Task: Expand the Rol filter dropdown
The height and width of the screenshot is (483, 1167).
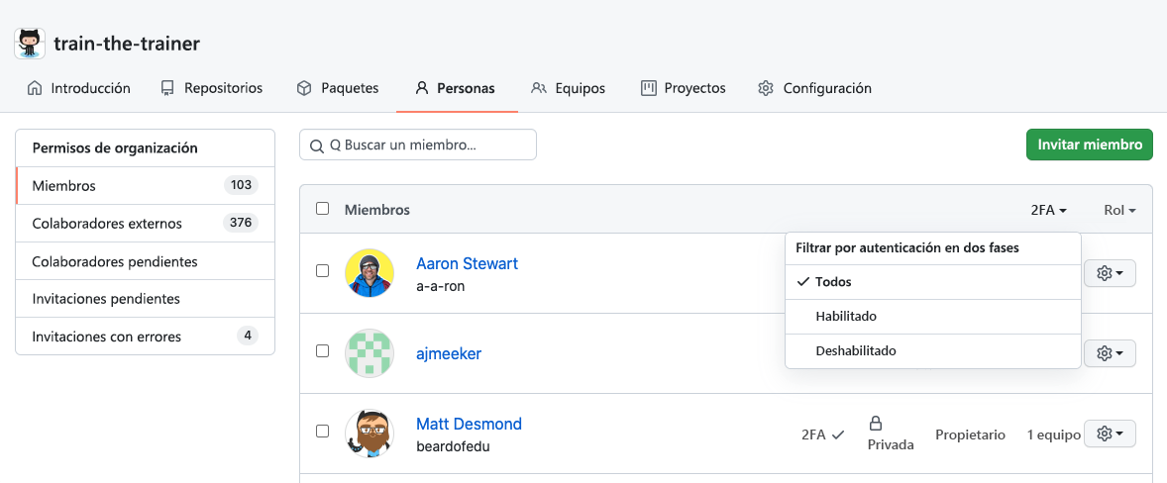Action: [1119, 210]
